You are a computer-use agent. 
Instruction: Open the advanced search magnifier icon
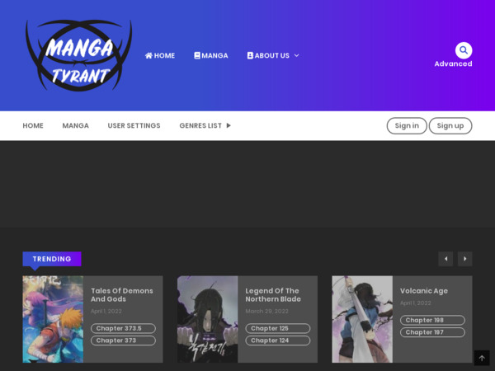tap(464, 50)
